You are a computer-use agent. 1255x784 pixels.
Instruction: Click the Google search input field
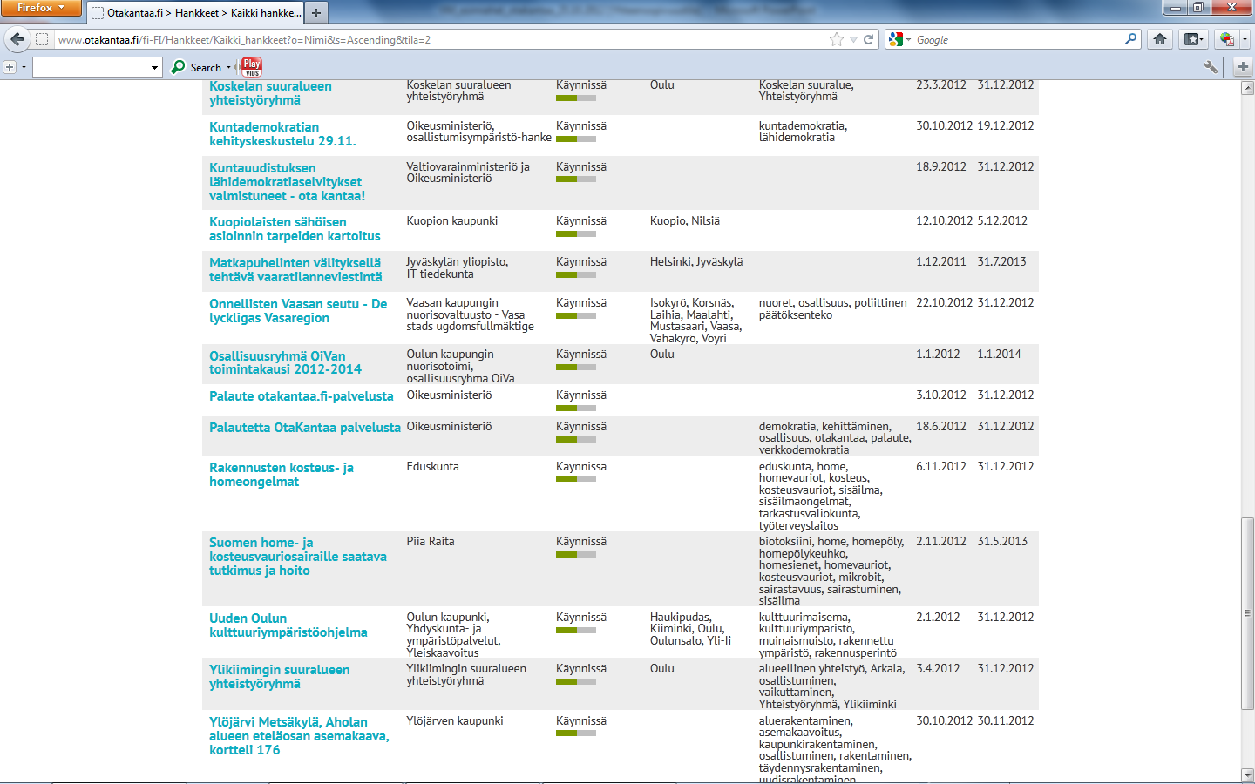(x=1018, y=39)
